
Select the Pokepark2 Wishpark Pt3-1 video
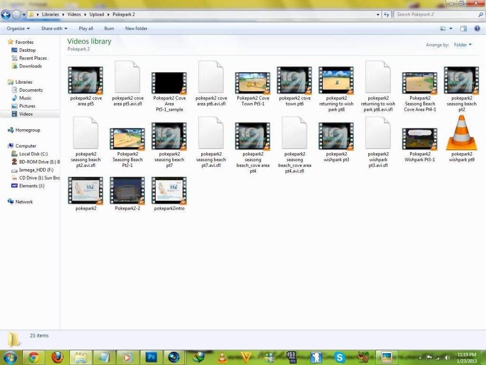click(420, 145)
